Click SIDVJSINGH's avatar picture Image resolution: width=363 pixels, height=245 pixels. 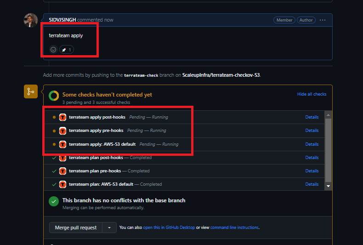pos(31,20)
